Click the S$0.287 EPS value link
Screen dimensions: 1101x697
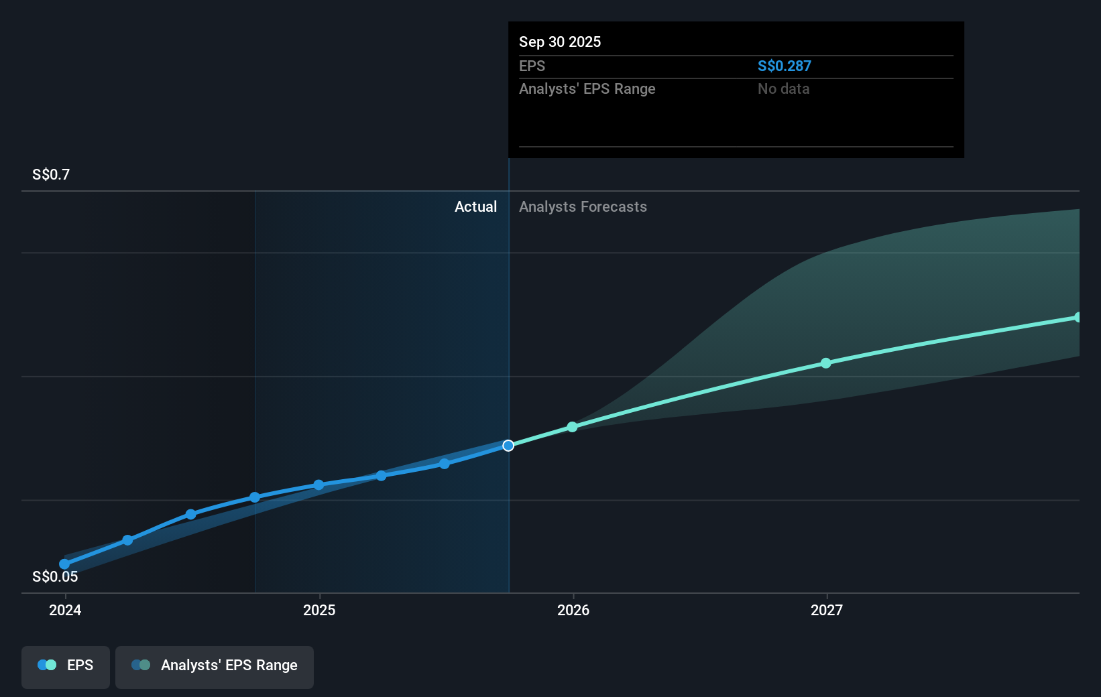pos(784,66)
